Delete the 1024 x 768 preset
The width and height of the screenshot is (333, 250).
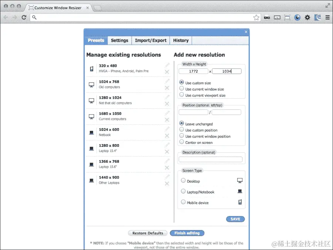(x=167, y=88)
